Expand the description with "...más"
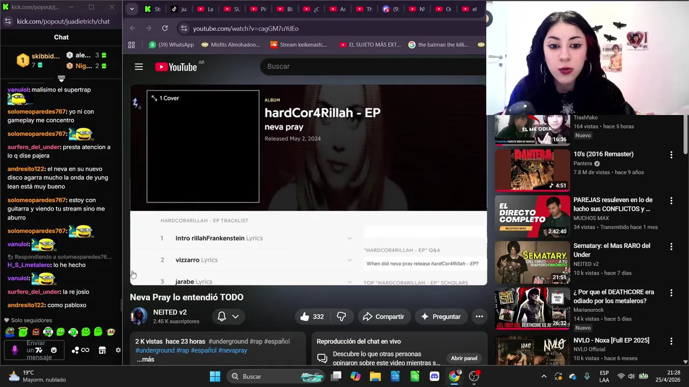 click(x=145, y=359)
